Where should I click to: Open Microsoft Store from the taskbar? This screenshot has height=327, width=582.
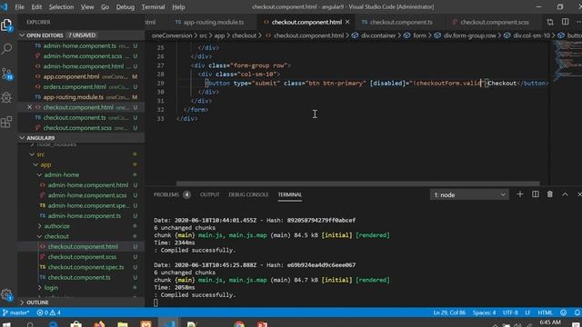point(76,324)
